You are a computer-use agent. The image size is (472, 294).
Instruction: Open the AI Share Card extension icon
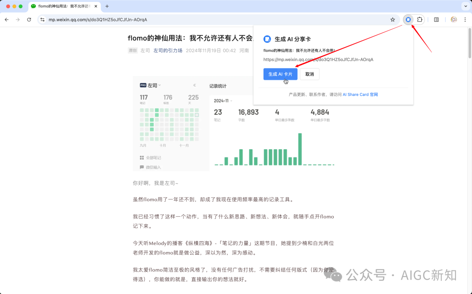[408, 20]
